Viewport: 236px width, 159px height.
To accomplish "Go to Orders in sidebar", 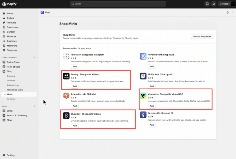I will [x=10, y=18].
